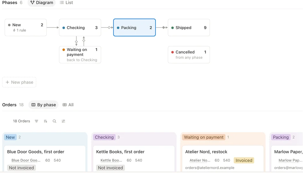The height and width of the screenshot is (173, 303).
Task: Click value 540 on Kettle Books card
Action: coord(139,160)
